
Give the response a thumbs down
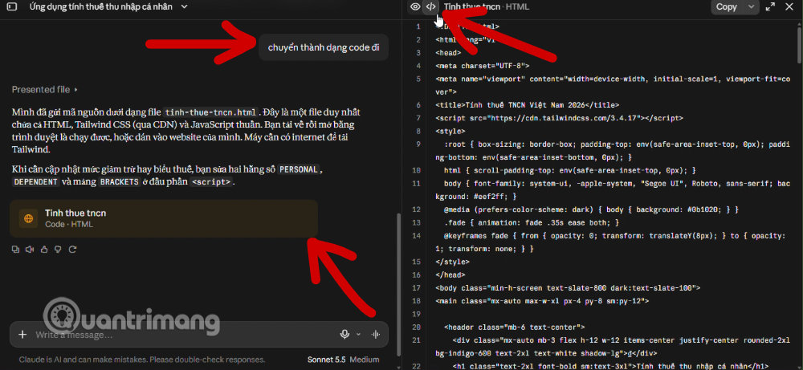pos(58,250)
